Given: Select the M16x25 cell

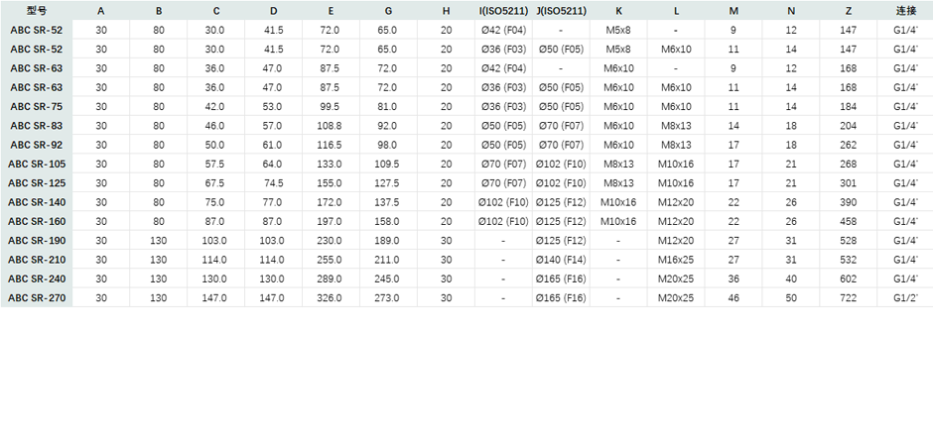Looking at the screenshot, I should (x=675, y=259).
